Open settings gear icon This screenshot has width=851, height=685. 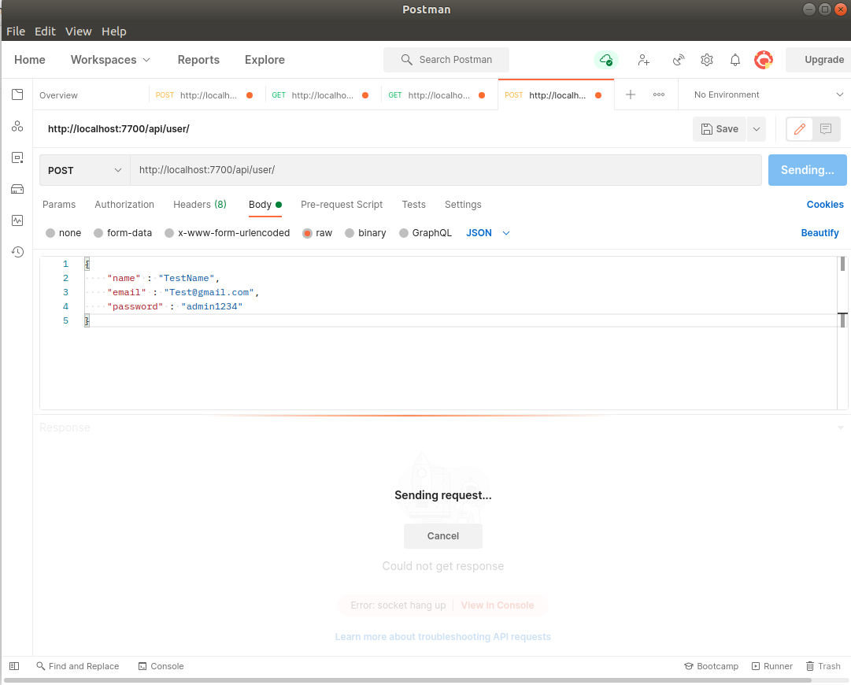point(707,60)
